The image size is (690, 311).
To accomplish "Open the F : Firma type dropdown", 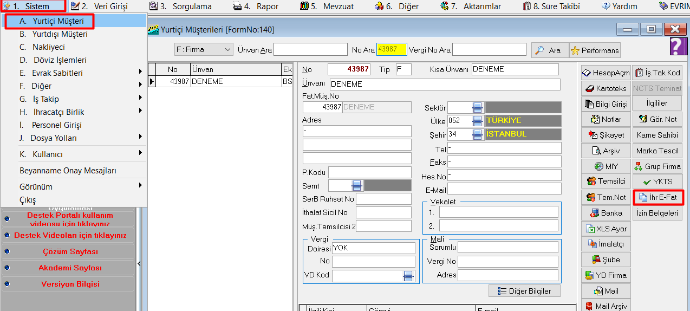I will pyautogui.click(x=204, y=49).
